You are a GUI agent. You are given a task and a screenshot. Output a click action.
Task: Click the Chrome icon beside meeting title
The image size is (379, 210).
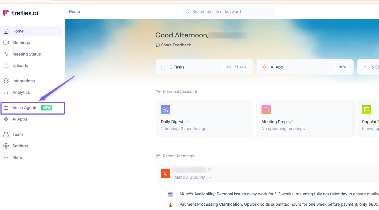coord(210,170)
